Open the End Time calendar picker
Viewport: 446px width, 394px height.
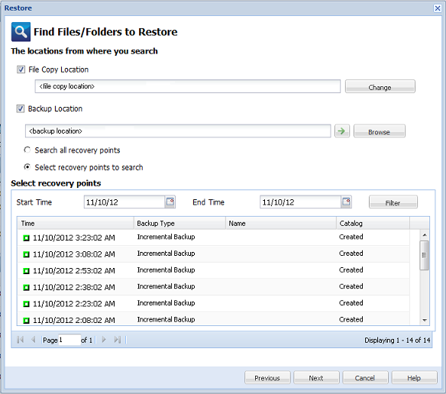[346, 202]
